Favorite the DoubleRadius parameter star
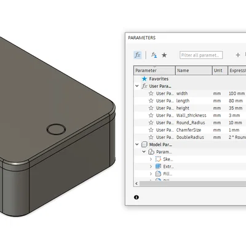This screenshot has width=246, height=246. (151, 137)
